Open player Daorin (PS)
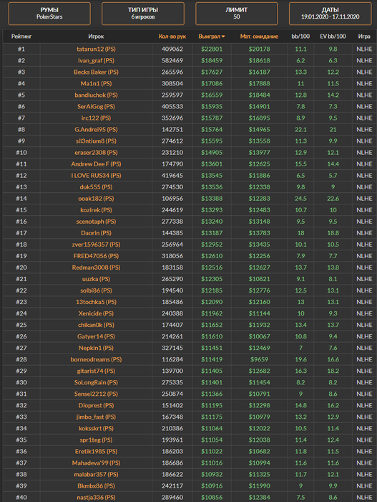 [x=96, y=233]
